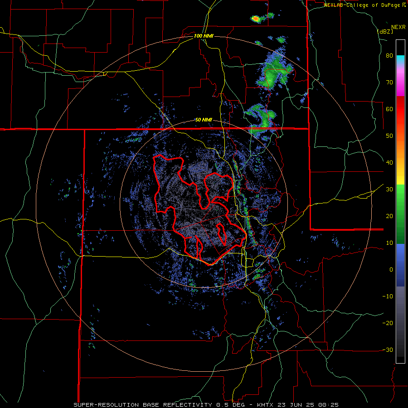
Task: Select the 50 value on dBZ scale
Action: point(389,136)
